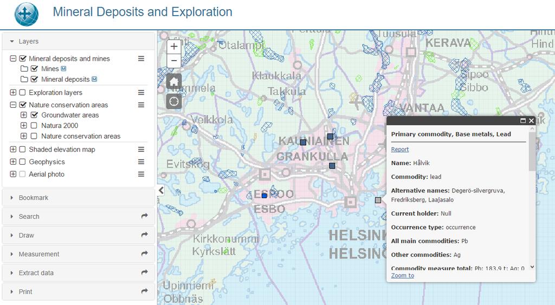Open the globe logo in header
Screen dimensions: 555x305
(x=27, y=15)
